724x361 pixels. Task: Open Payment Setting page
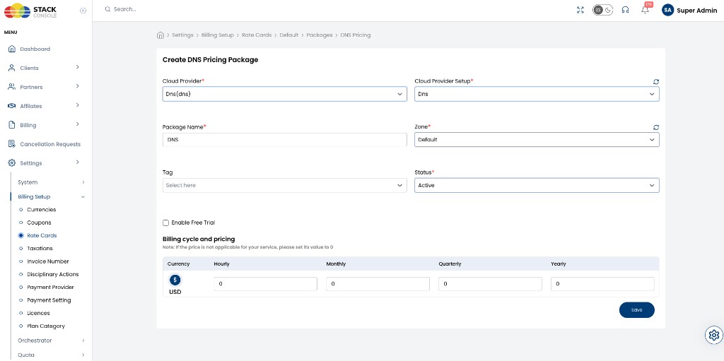[49, 300]
